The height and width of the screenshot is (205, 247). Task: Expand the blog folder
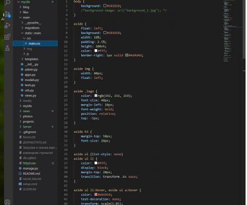(21, 7)
